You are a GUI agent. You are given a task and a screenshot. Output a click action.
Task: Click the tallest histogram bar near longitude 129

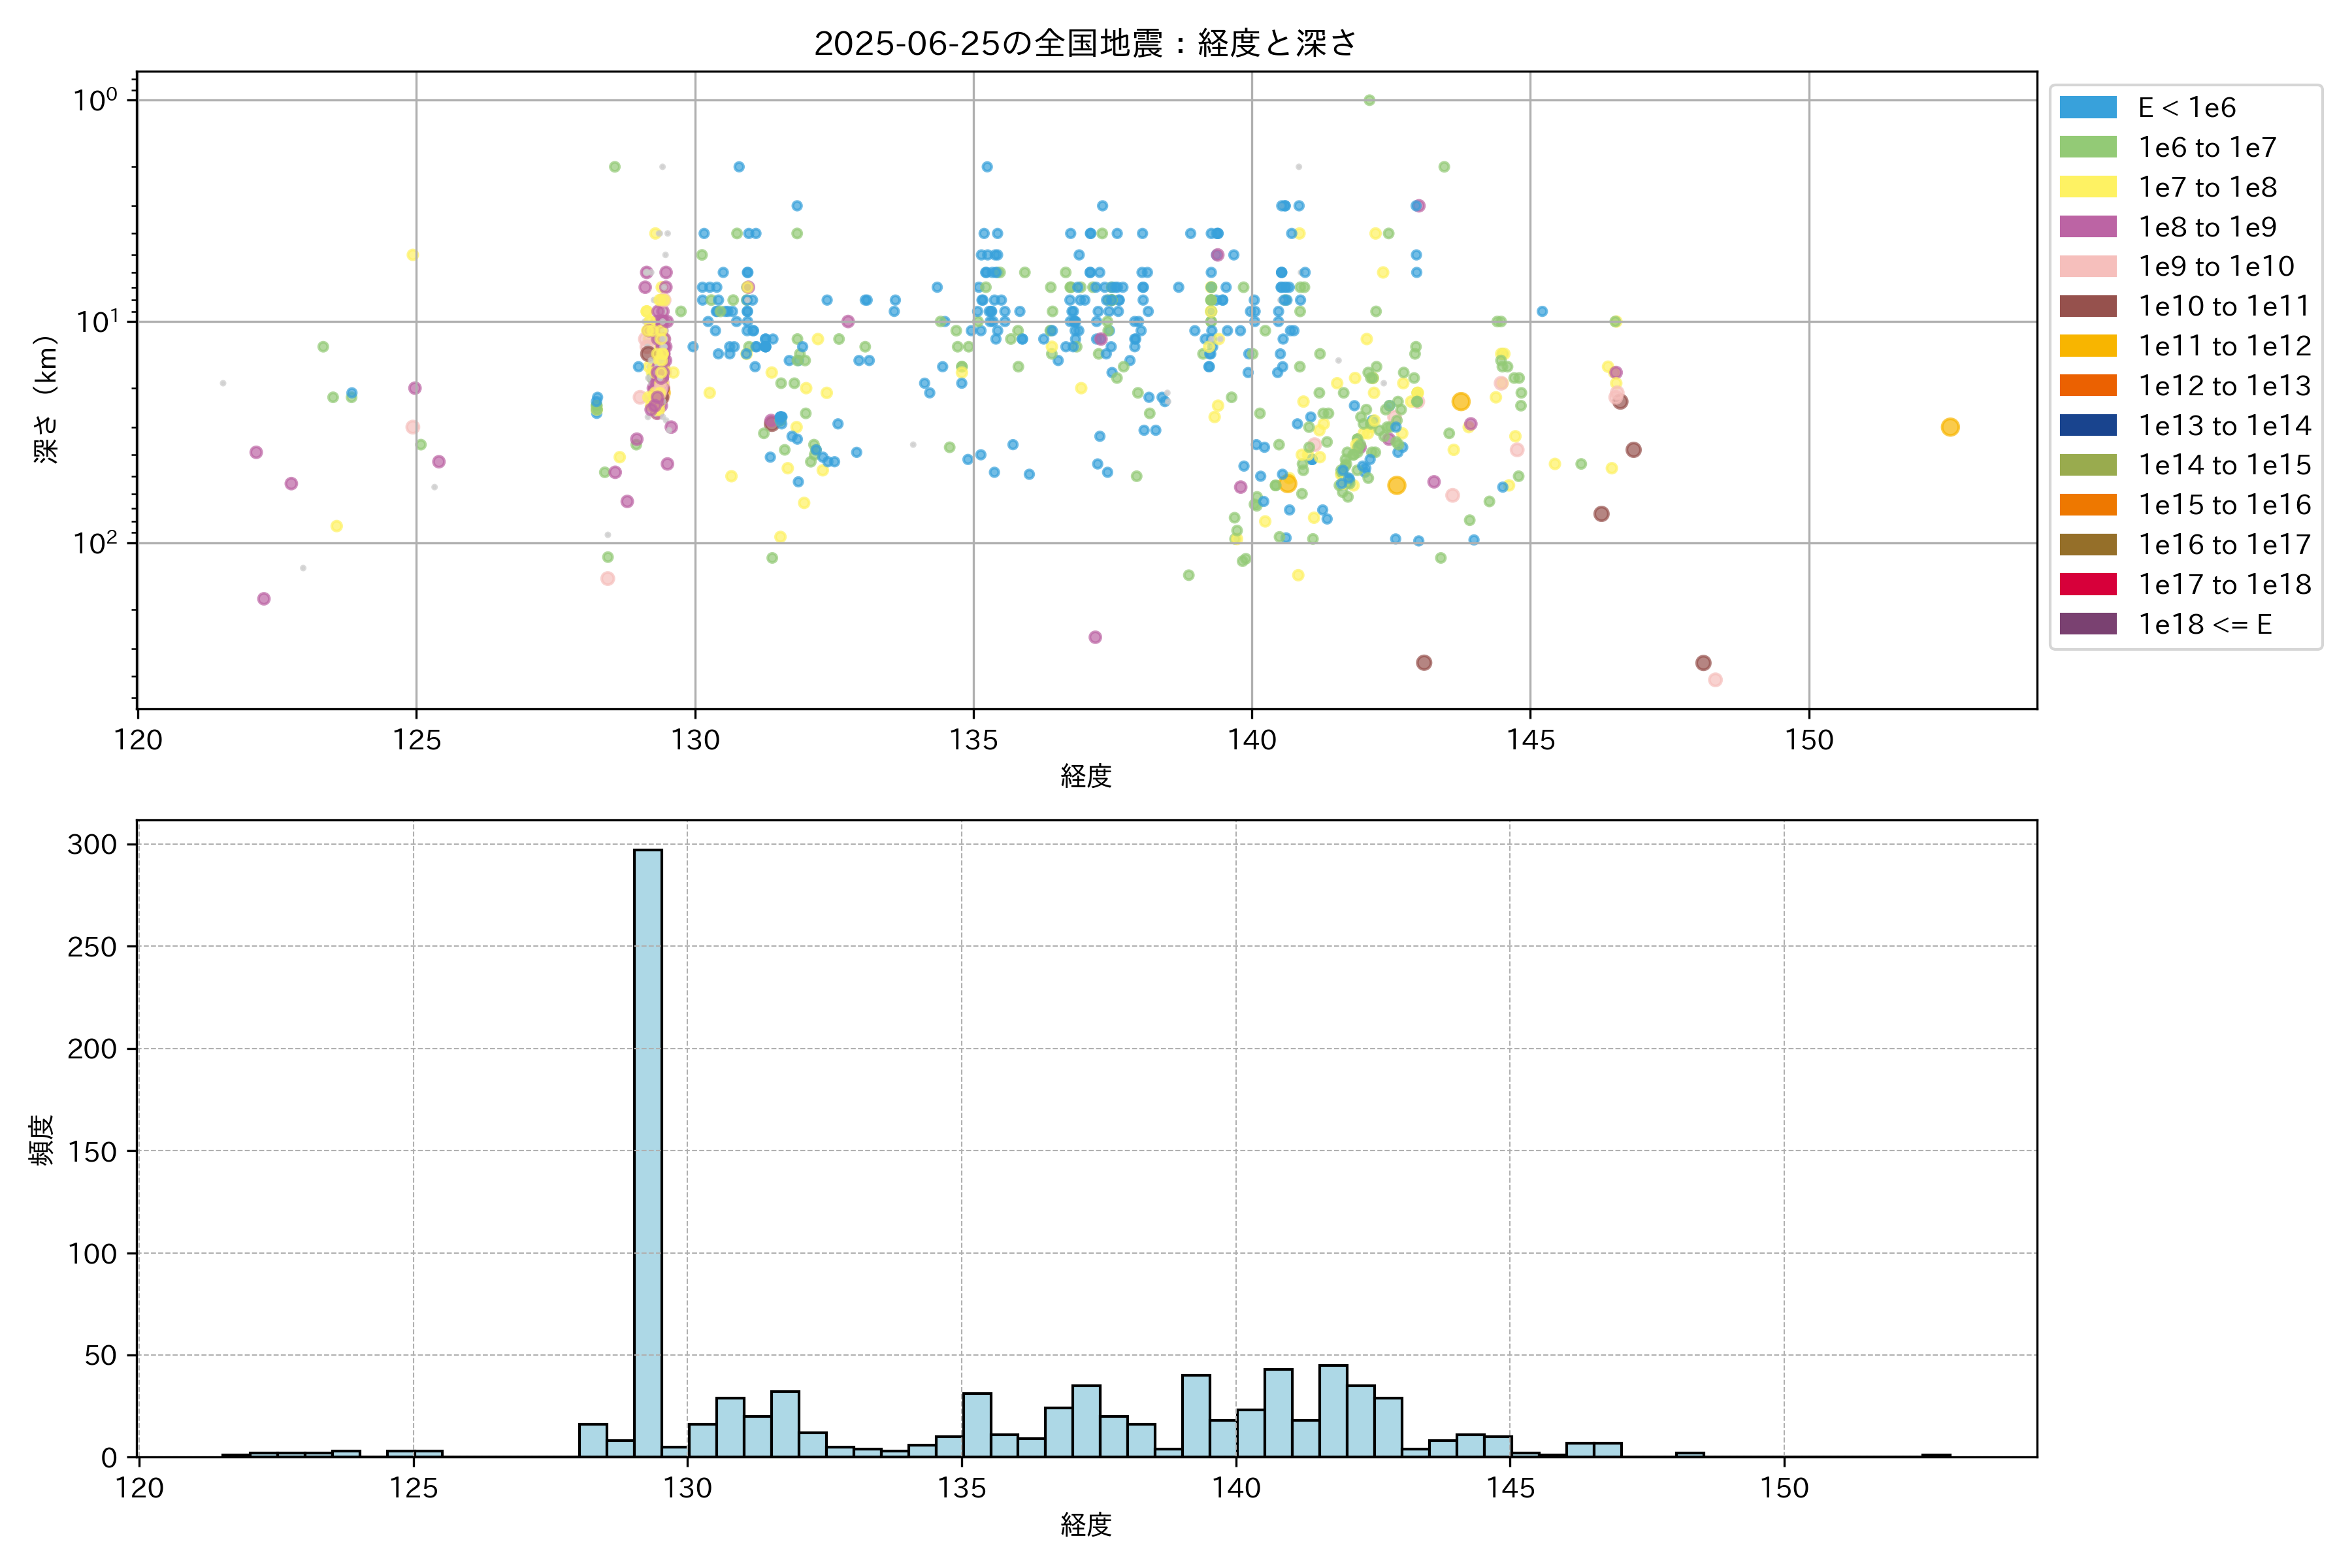648,1150
